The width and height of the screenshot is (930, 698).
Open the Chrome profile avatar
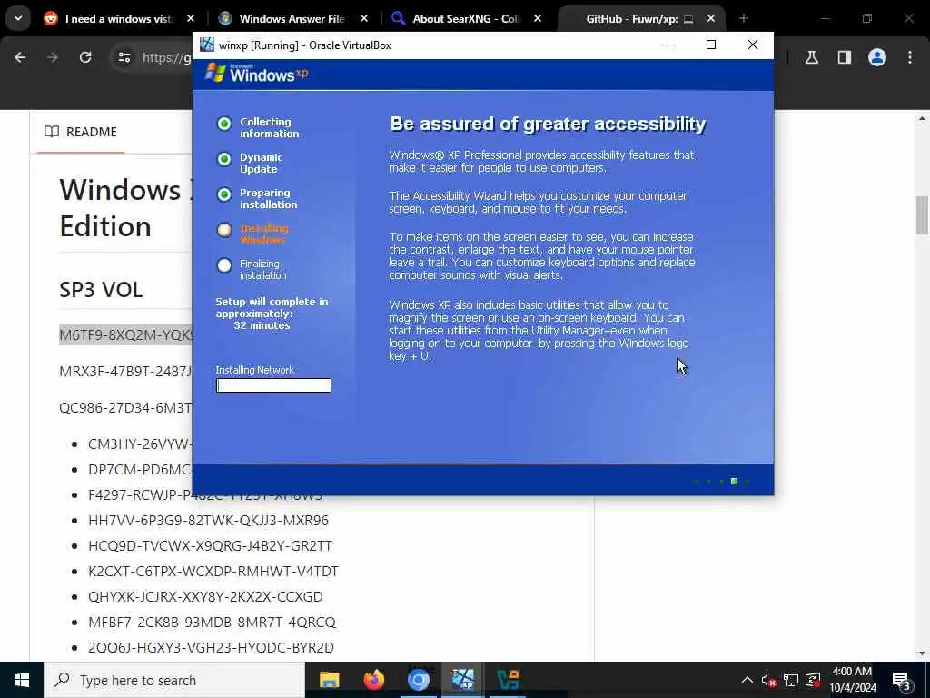pos(877,57)
